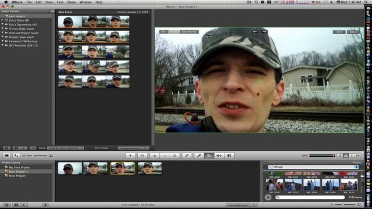Click the new project plus button
The width and height of the screenshot is (372, 209).
coord(45,205)
